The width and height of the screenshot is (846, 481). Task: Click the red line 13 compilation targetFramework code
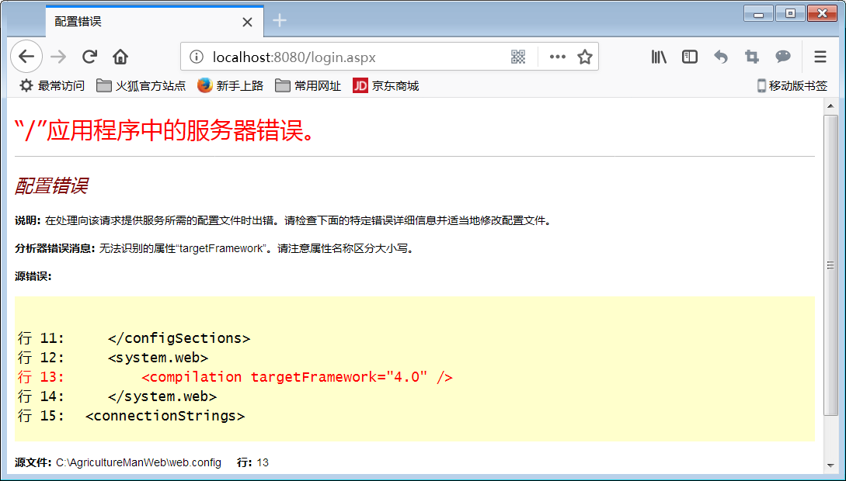coord(297,377)
